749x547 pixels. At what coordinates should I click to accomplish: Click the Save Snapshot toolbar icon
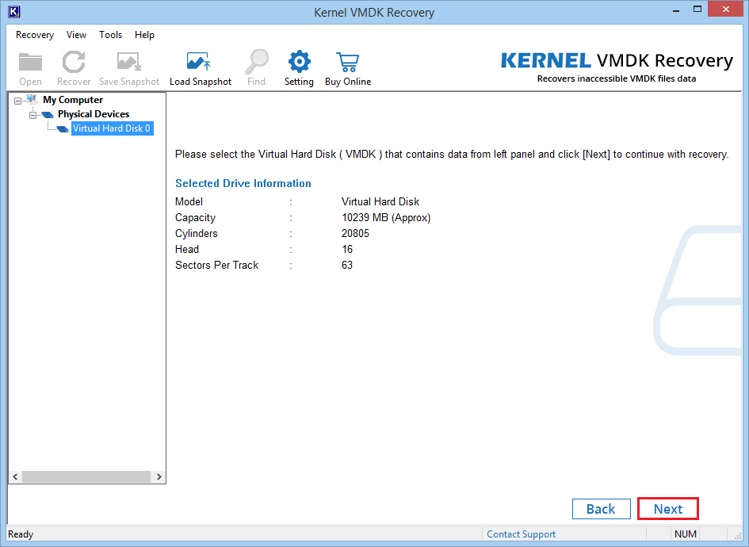129,62
